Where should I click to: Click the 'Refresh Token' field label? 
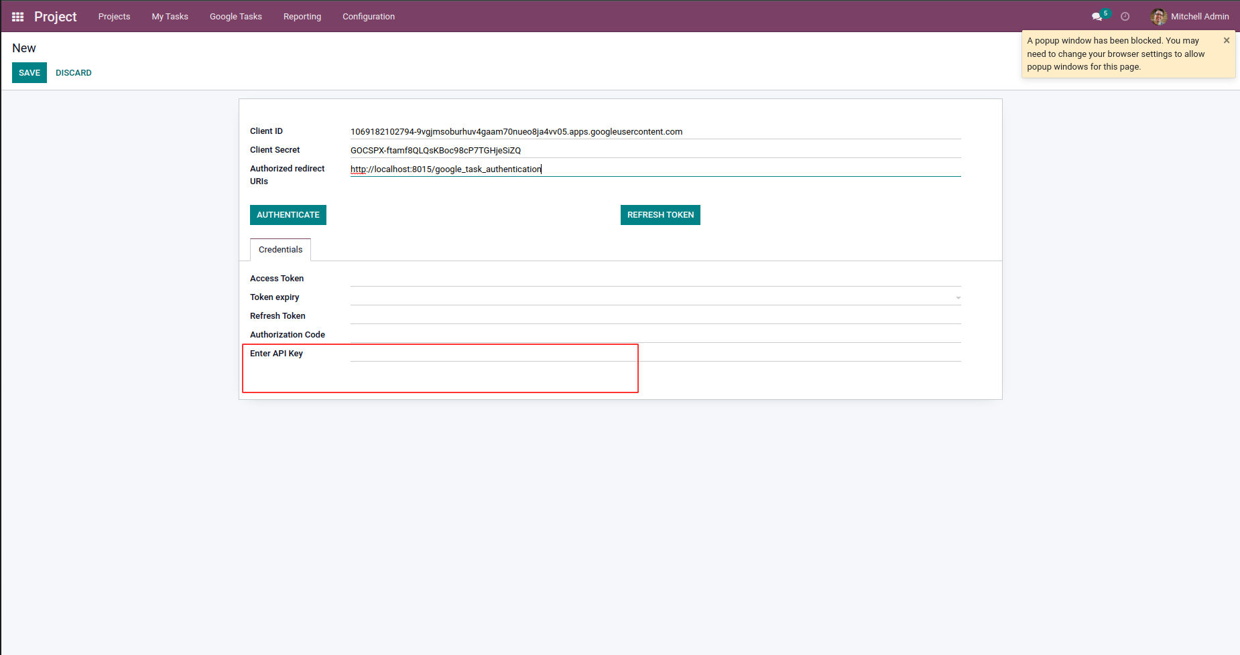277,316
